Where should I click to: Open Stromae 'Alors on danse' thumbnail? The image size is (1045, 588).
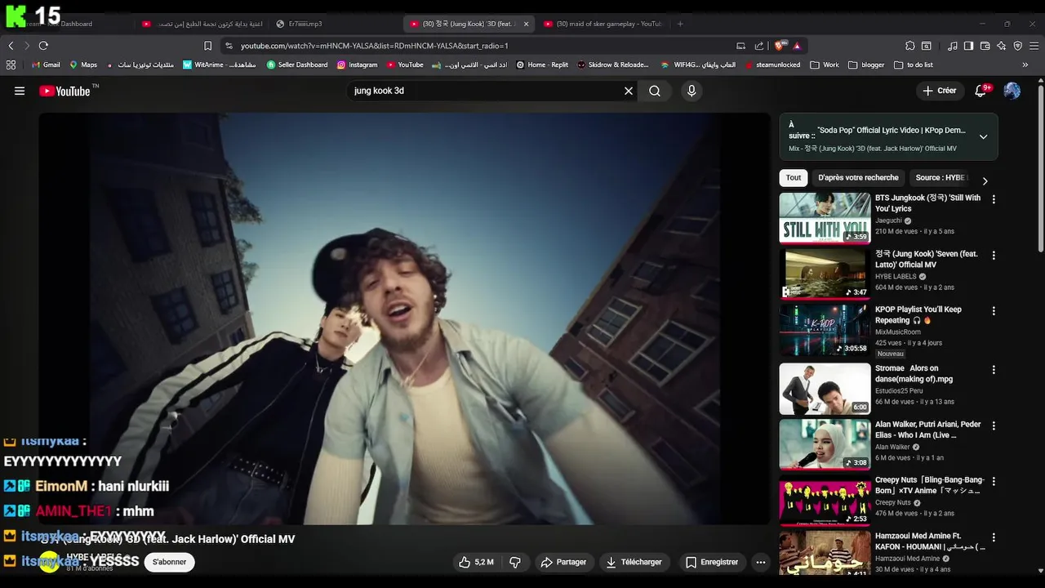pos(825,389)
